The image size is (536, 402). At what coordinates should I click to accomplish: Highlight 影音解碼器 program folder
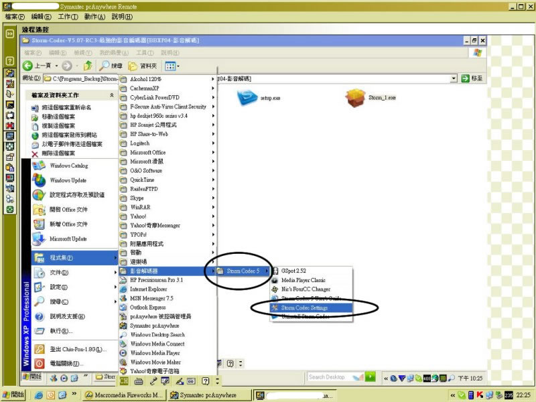(x=167, y=271)
